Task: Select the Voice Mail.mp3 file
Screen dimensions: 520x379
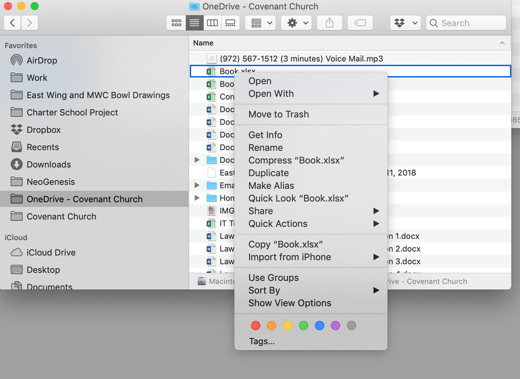Action: point(350,59)
